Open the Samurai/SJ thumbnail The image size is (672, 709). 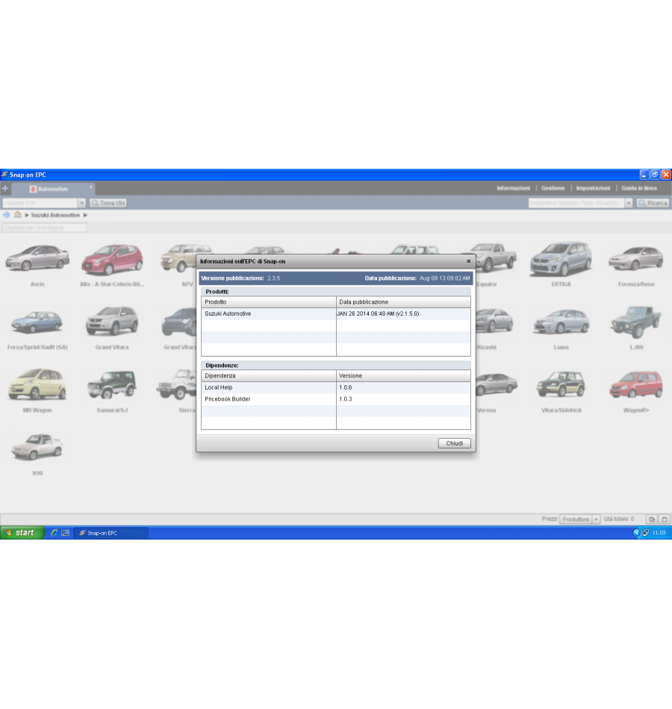(x=112, y=384)
